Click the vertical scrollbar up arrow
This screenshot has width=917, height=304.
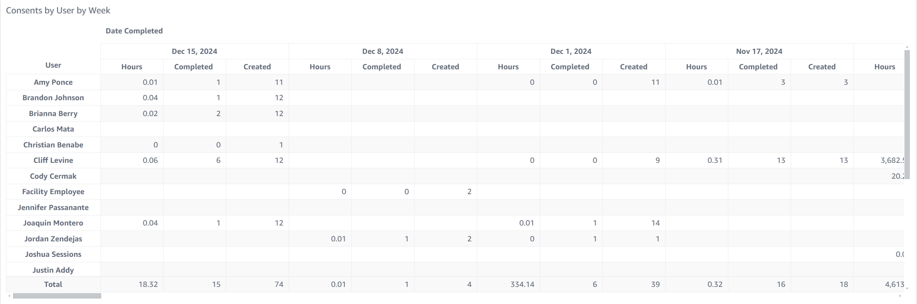point(907,47)
